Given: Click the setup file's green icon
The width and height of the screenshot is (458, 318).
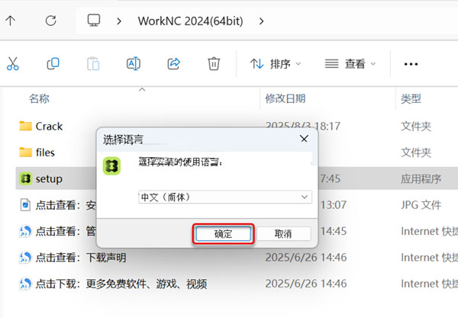Looking at the screenshot, I should click(25, 178).
